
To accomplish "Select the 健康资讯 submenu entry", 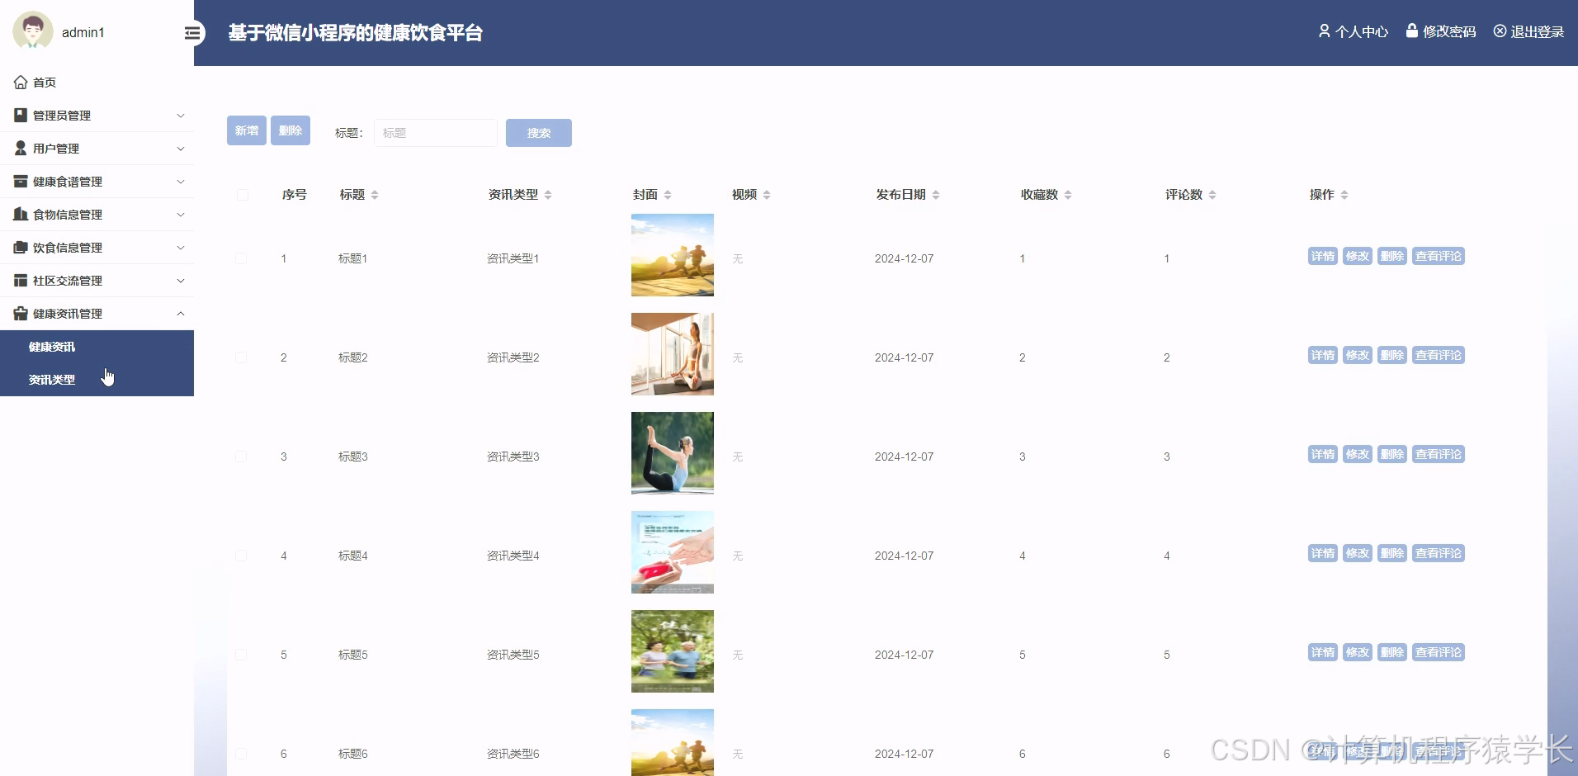I will pos(51,346).
